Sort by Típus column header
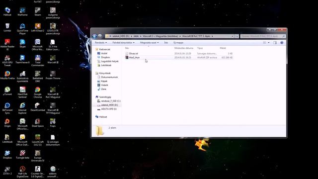 click(200, 48)
